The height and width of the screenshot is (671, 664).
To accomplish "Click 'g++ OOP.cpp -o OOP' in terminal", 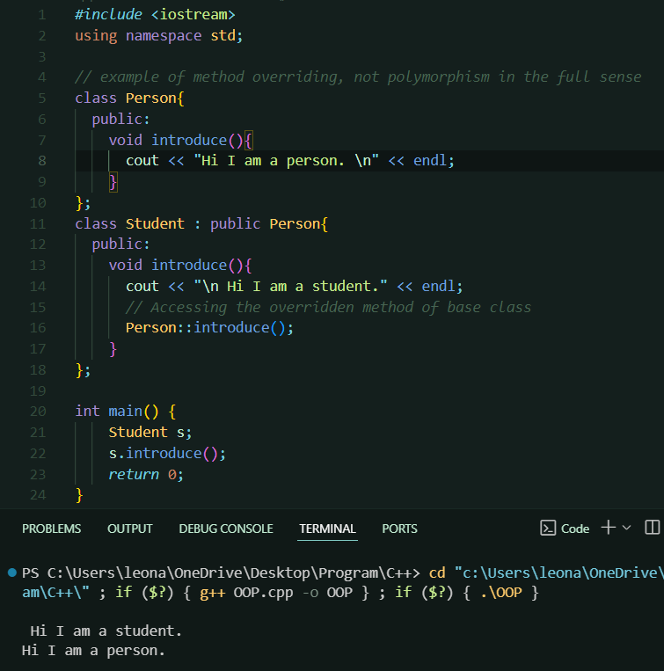I will [x=276, y=593].
